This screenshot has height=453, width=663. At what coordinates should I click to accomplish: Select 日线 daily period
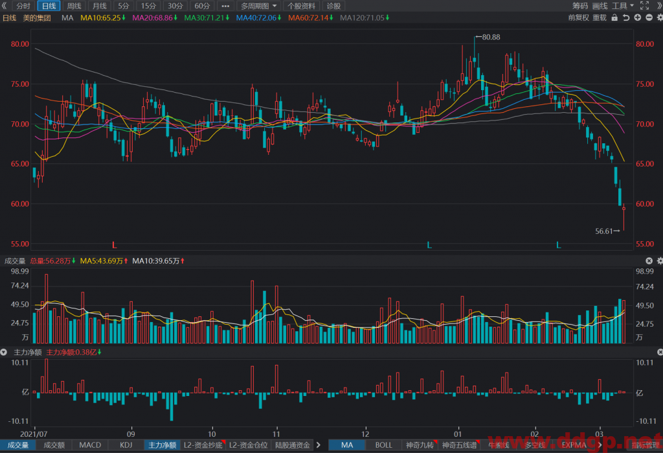point(49,6)
